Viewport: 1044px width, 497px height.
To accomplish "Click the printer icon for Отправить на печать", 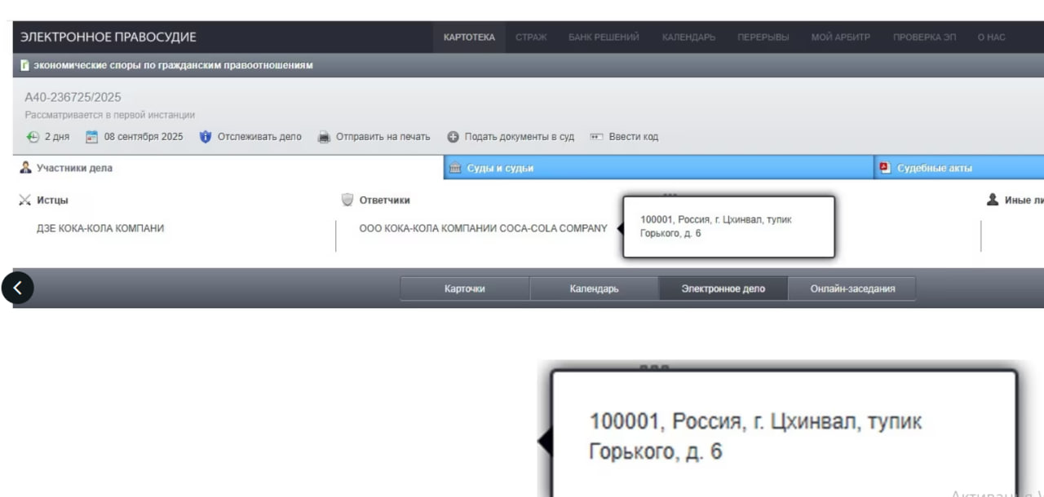I will point(324,137).
